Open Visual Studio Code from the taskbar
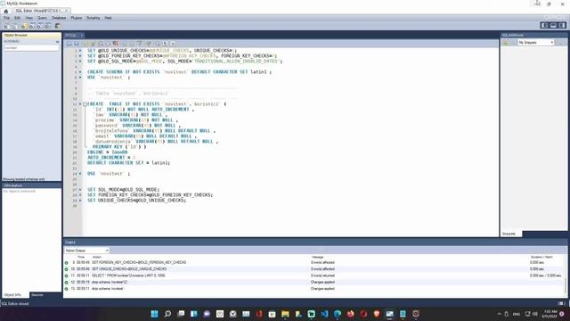 click(324, 314)
